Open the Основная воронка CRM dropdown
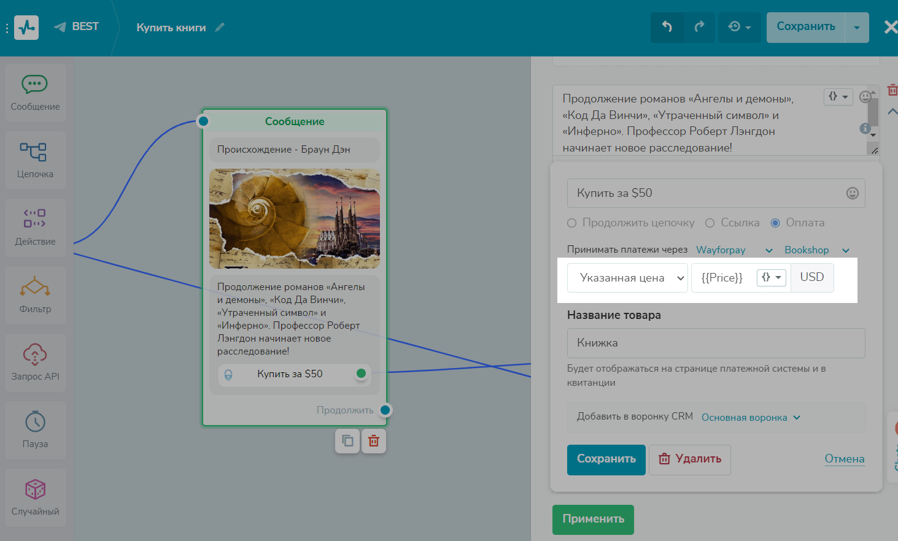898x541 pixels. (x=751, y=418)
